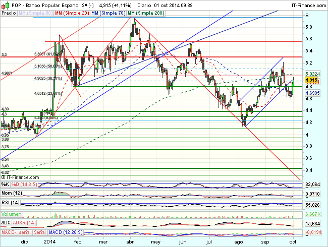Click the 2014 label on the time axis
The image size is (328, 247).
[49, 242]
